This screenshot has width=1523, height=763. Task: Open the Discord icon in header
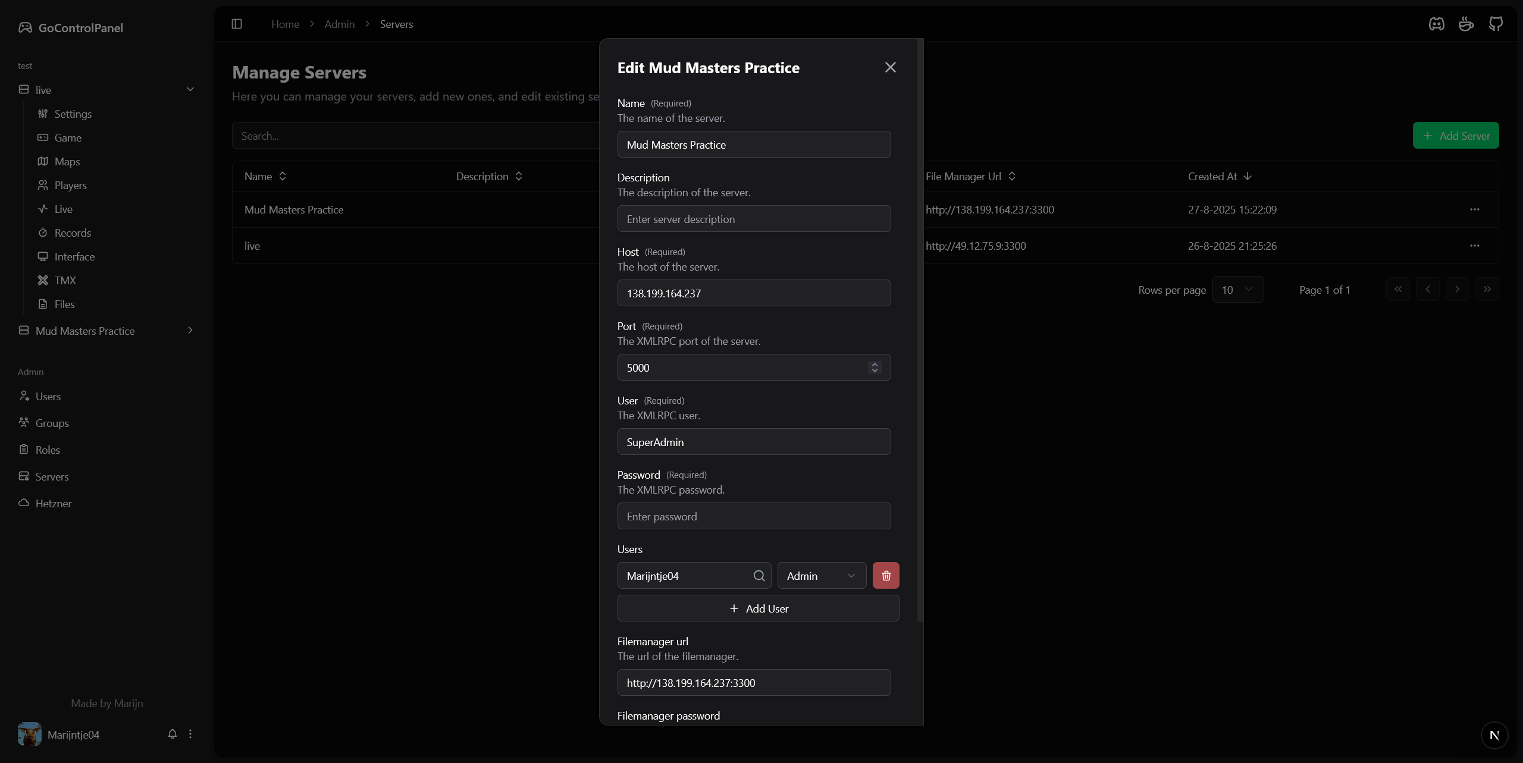[x=1437, y=24]
